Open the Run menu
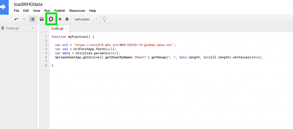Image resolution: width=293 pixels, height=129 pixels. [x=47, y=11]
